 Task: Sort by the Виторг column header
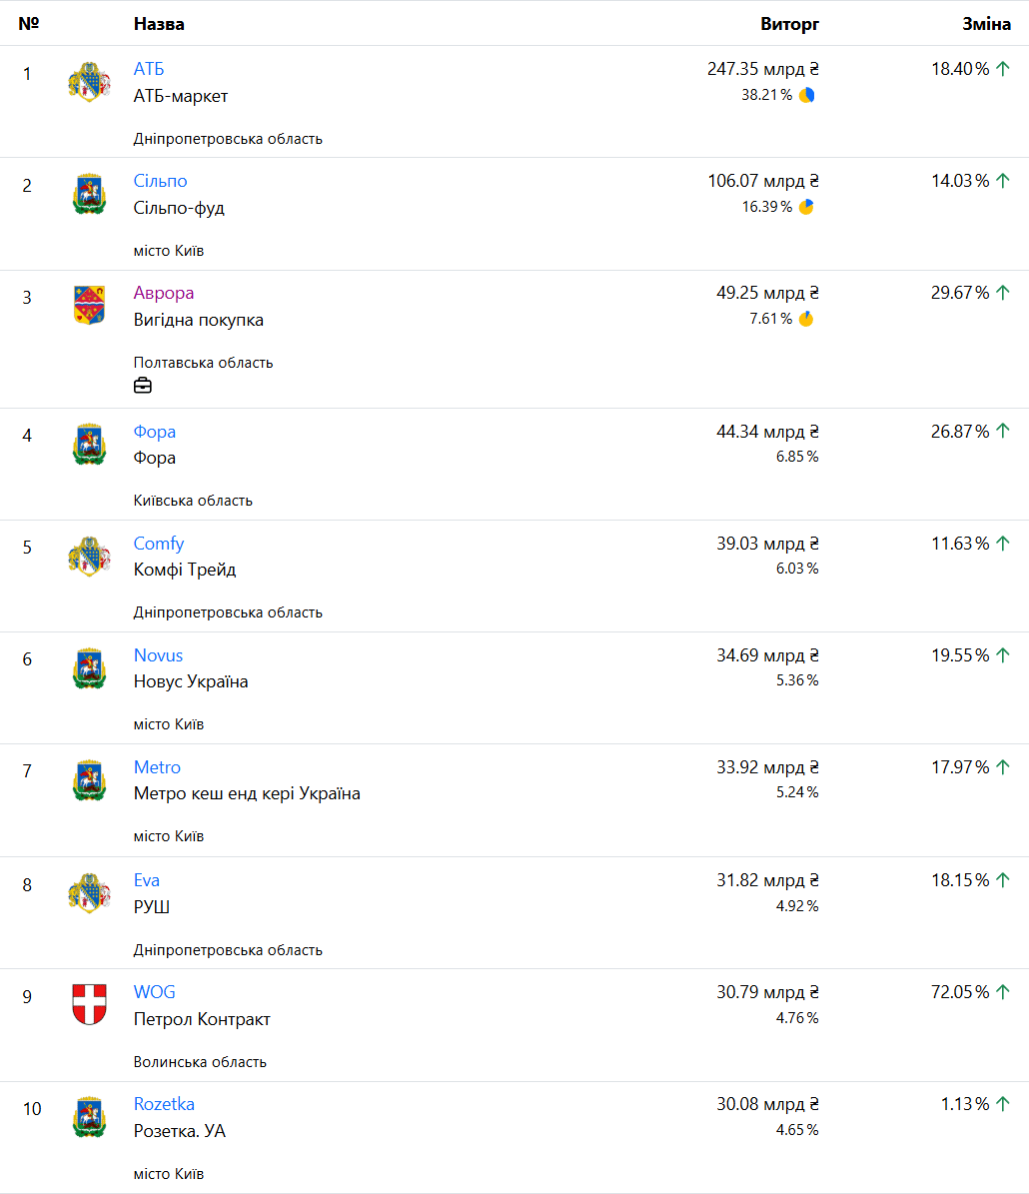[789, 24]
